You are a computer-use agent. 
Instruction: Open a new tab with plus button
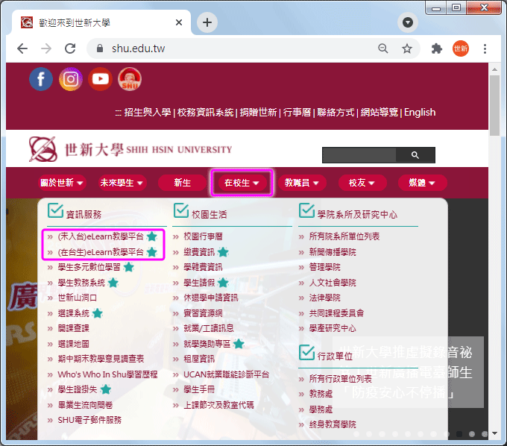pyautogui.click(x=207, y=22)
